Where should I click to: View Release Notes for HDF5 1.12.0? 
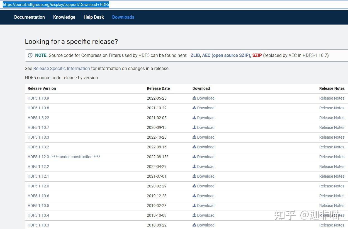point(332,186)
